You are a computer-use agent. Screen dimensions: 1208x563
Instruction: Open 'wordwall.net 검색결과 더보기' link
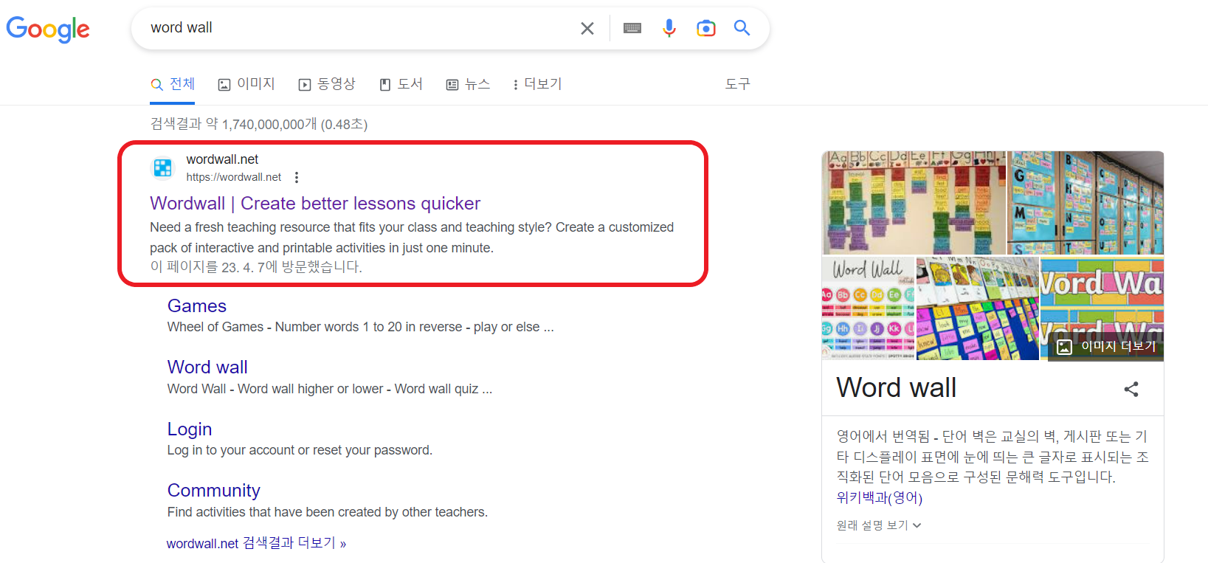pos(256,544)
